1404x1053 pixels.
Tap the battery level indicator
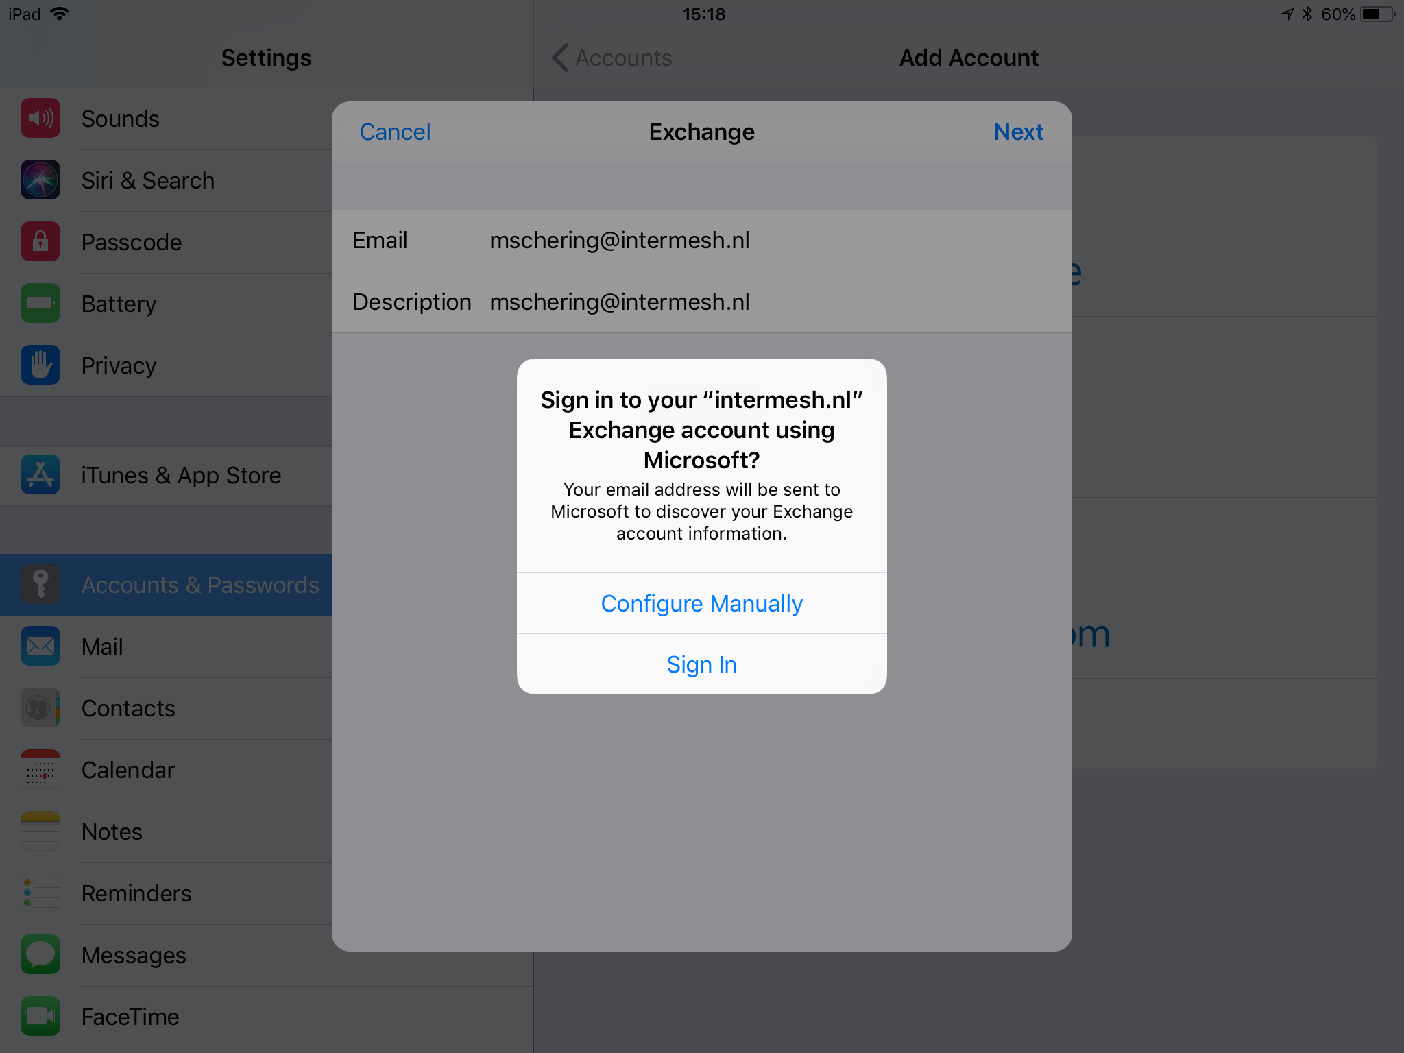pyautogui.click(x=1377, y=14)
